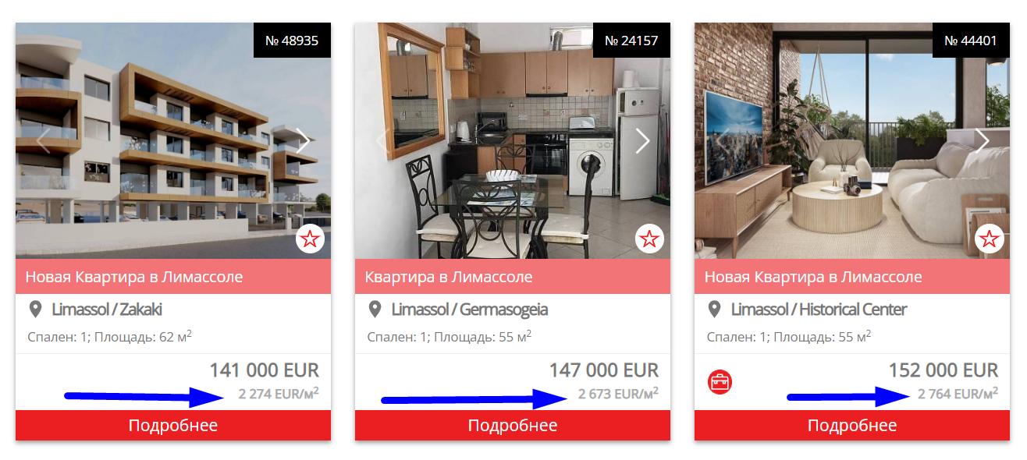Open Подробнее for the 141 000 EUR listing
The height and width of the screenshot is (460, 1027).
[173, 426]
